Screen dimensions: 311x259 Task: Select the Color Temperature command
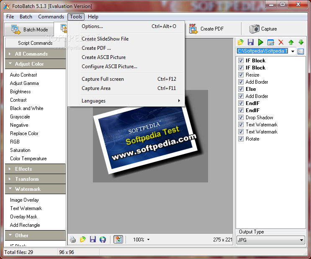[x=28, y=159]
